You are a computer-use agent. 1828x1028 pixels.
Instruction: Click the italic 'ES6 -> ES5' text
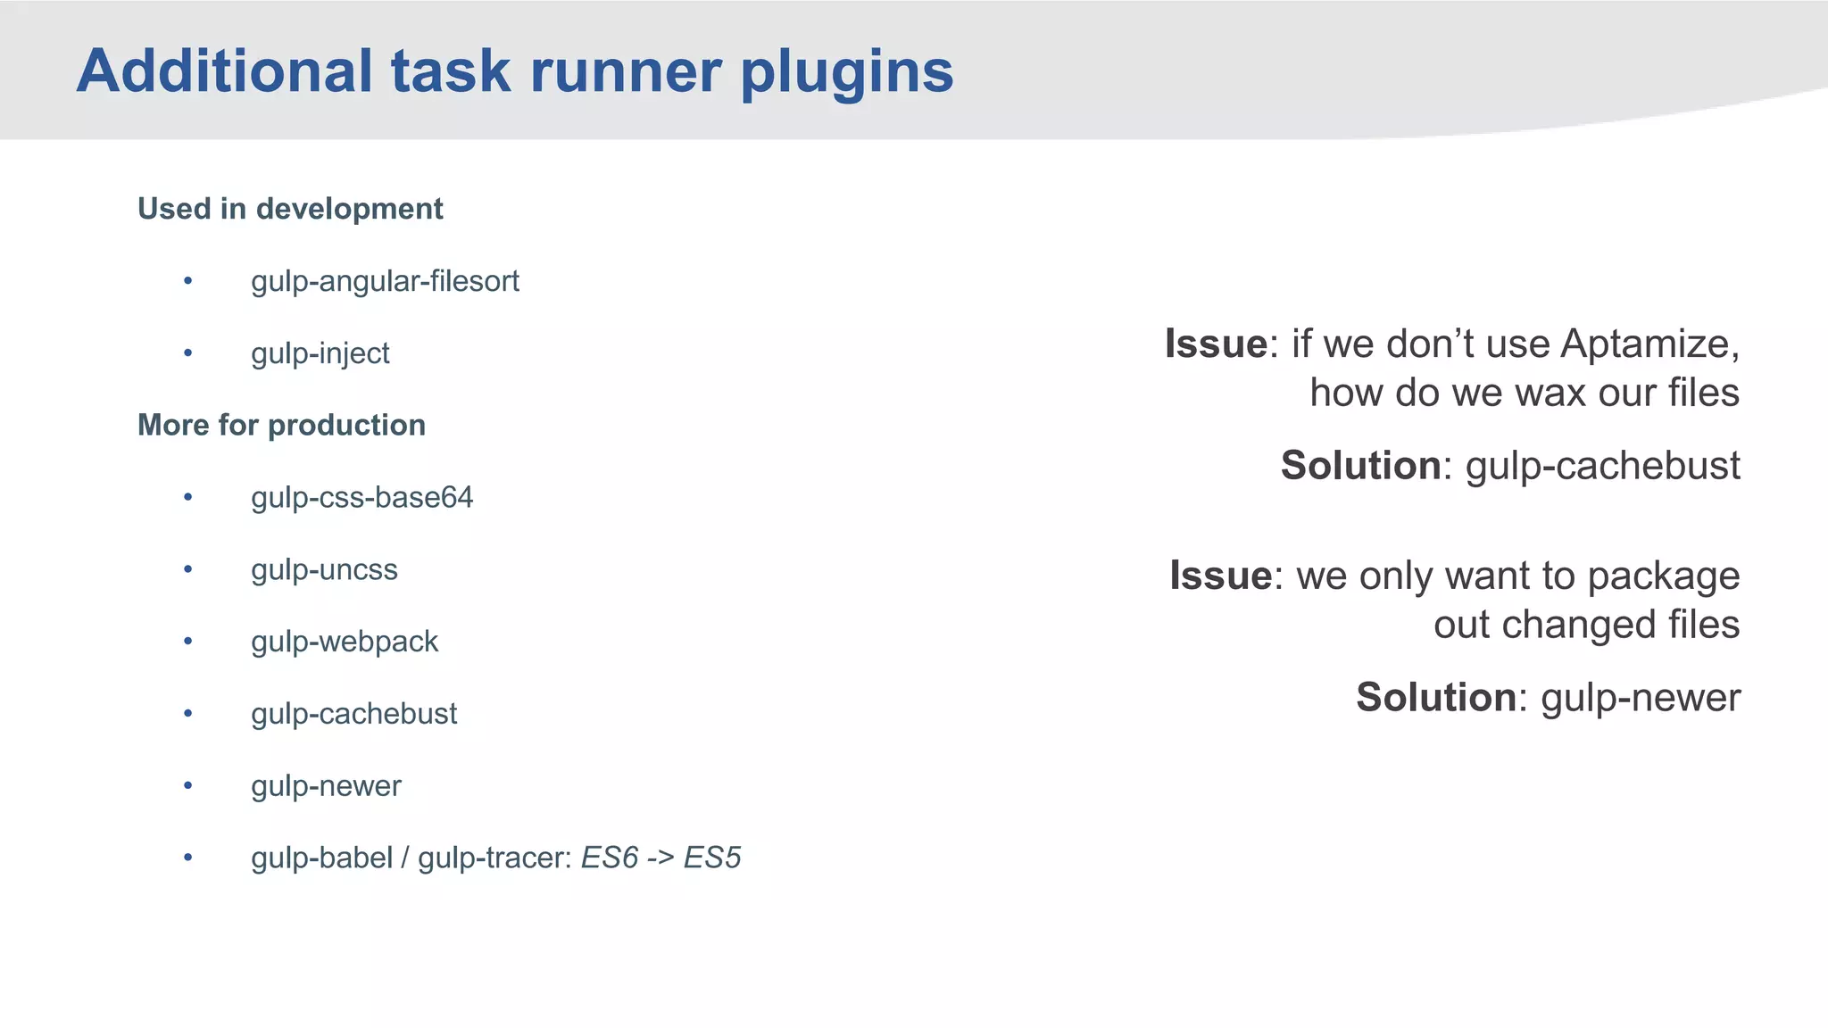tap(661, 858)
